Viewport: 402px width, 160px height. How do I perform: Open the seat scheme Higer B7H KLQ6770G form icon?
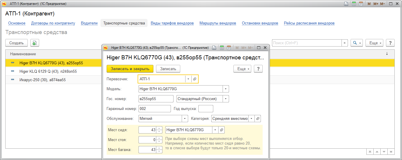pyautogui.click(x=221, y=130)
